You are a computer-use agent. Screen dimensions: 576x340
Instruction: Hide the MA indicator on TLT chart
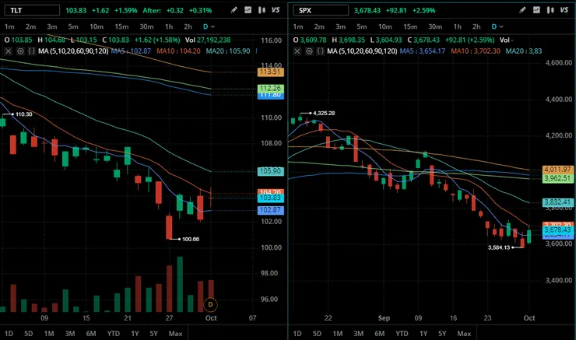pyautogui.click(x=20, y=51)
